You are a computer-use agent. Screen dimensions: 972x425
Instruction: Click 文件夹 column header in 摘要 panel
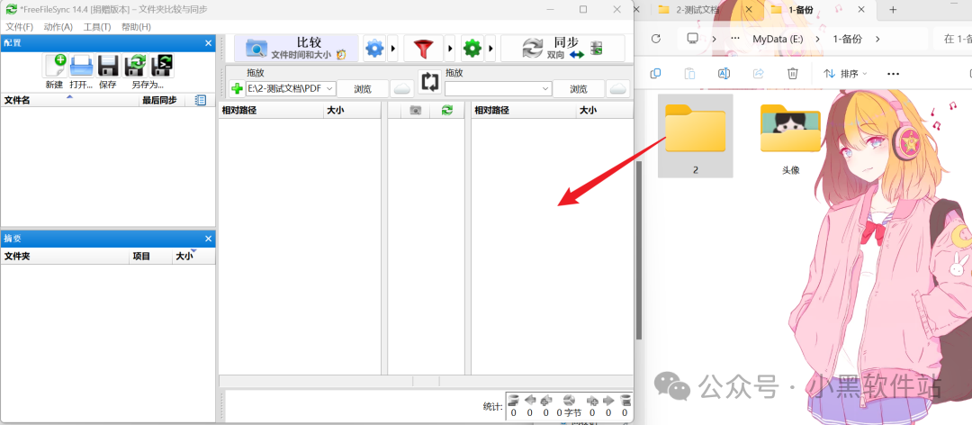65,256
